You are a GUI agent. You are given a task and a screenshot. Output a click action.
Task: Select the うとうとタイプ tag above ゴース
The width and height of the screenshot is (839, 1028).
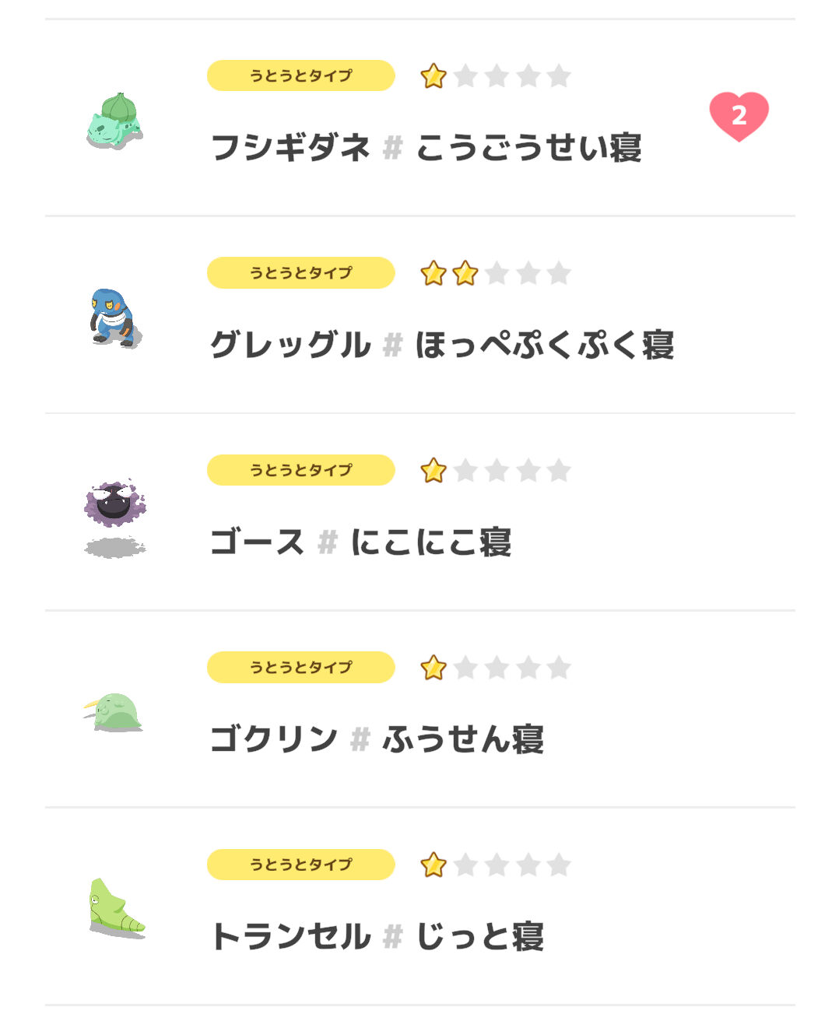[301, 470]
